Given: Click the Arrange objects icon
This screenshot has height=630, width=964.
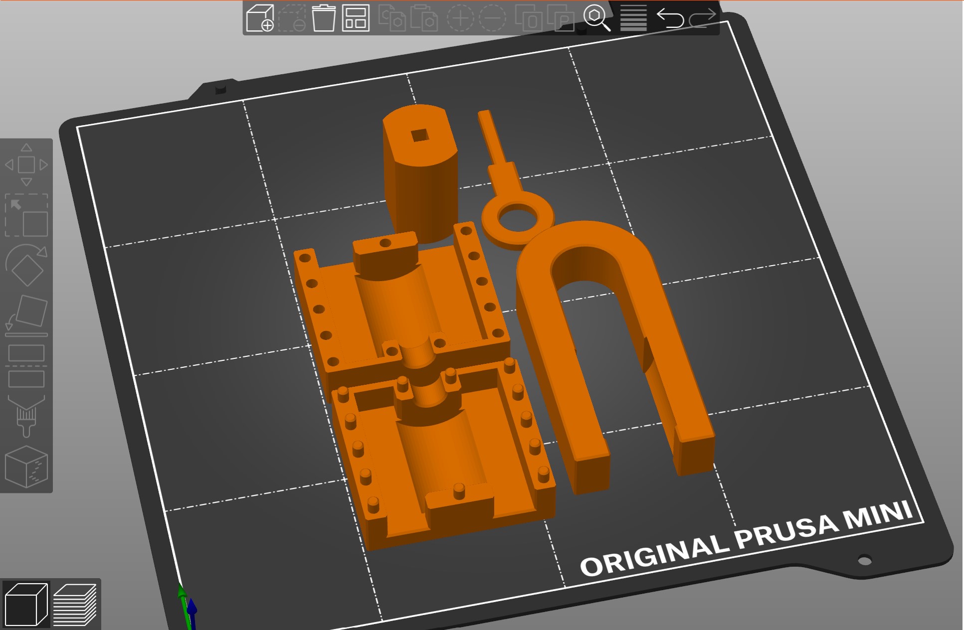Looking at the screenshot, I should pyautogui.click(x=356, y=18).
